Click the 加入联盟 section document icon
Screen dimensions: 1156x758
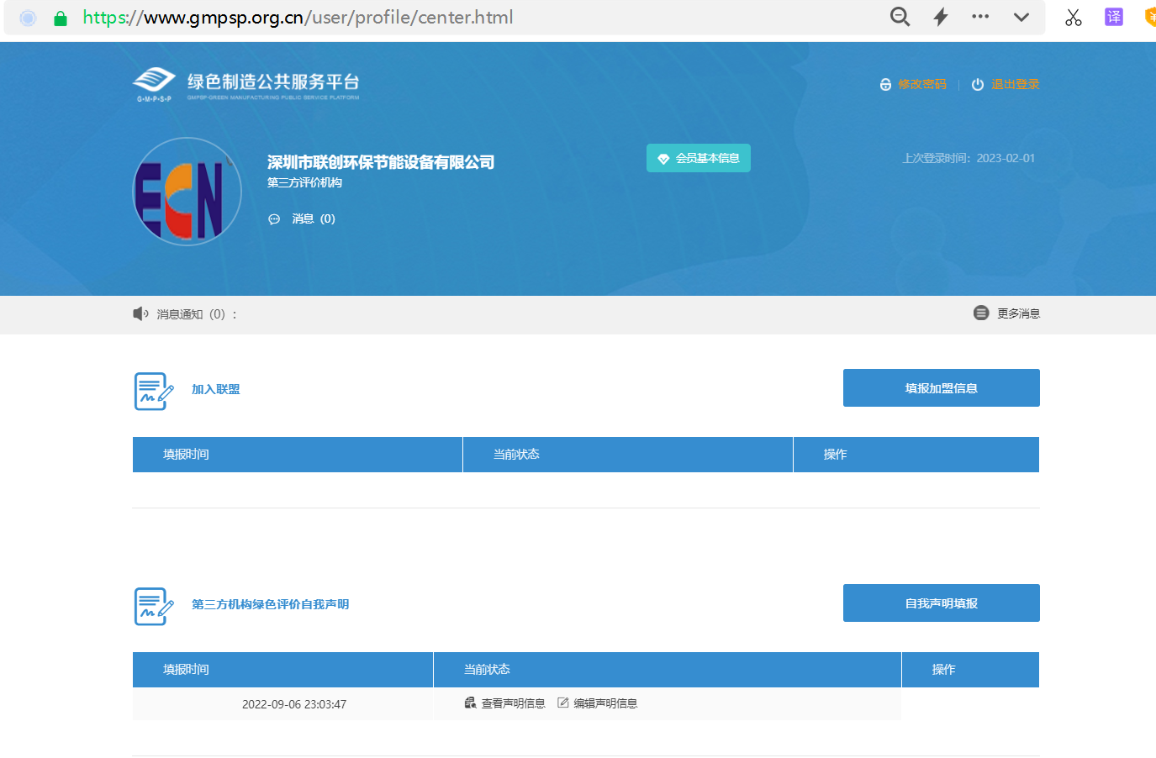pyautogui.click(x=154, y=392)
